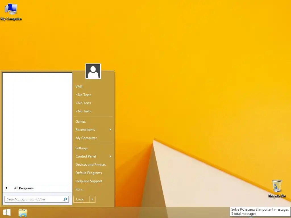Click the user account picture
291x218 pixels.
93,71
